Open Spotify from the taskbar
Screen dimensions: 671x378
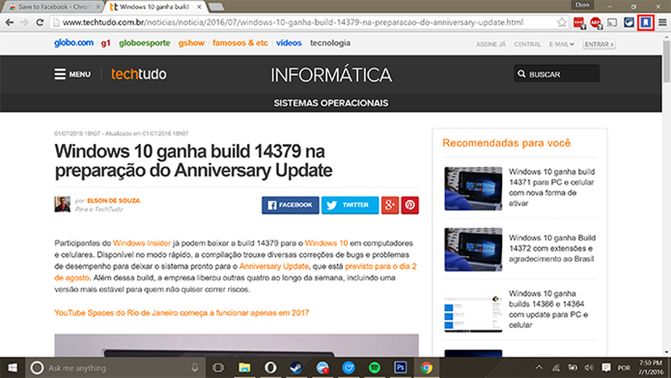[374, 368]
